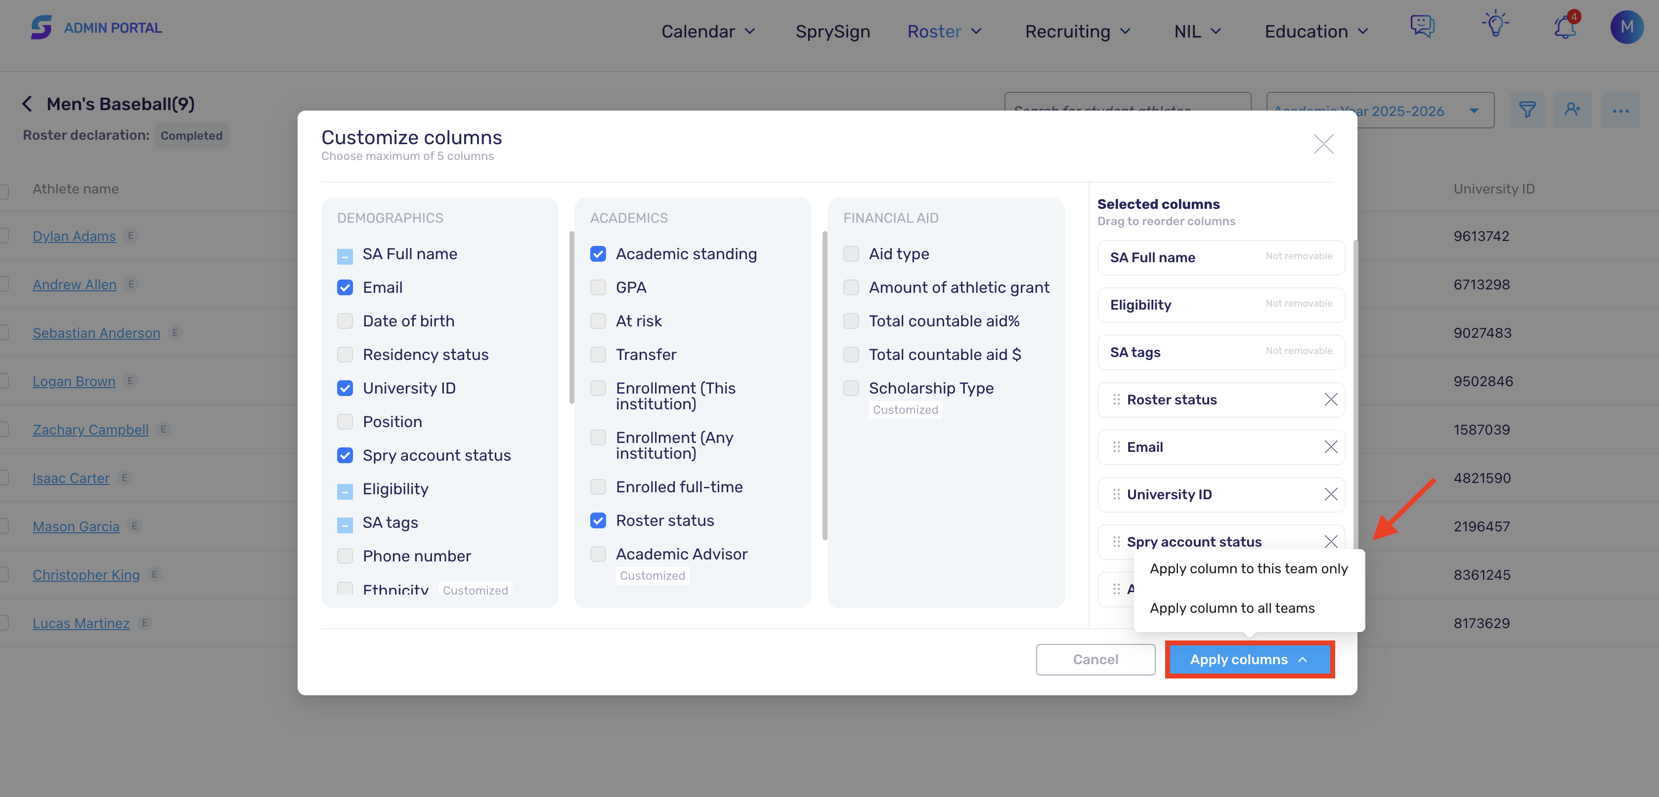Click the Academics list scrollbar

pos(825,385)
